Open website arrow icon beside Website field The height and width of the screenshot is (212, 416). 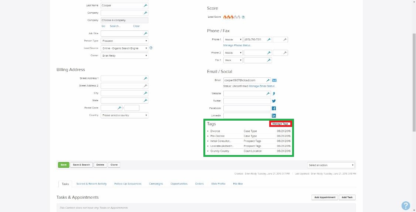point(274,94)
